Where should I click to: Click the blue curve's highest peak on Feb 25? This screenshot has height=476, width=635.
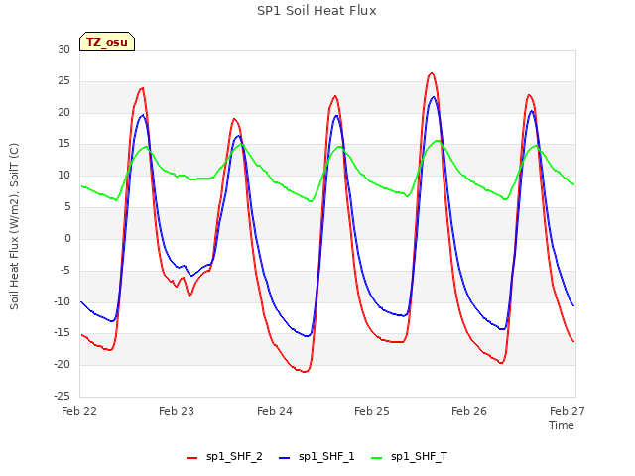(434, 97)
